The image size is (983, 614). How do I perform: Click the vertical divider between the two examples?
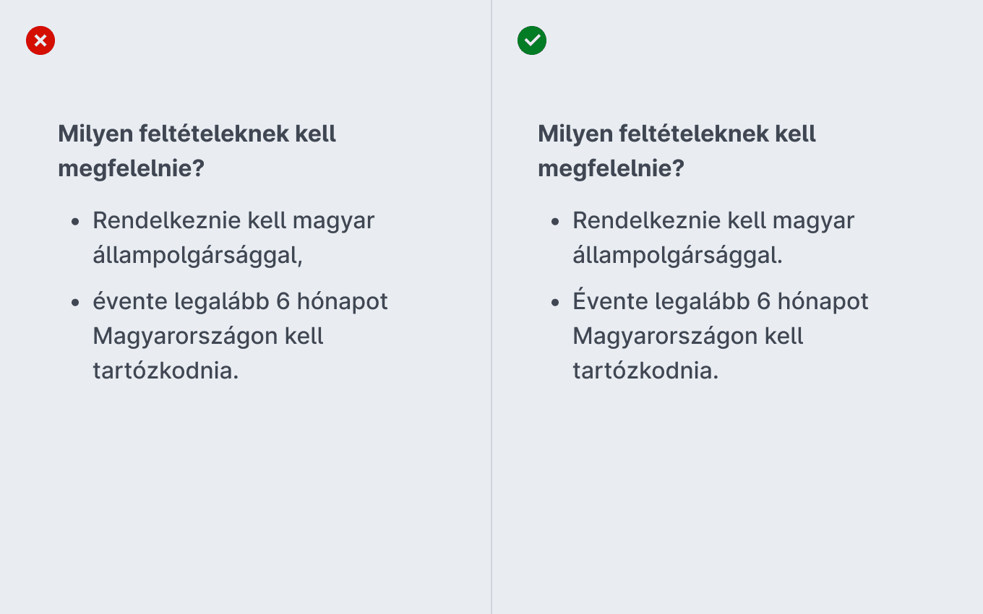491,307
